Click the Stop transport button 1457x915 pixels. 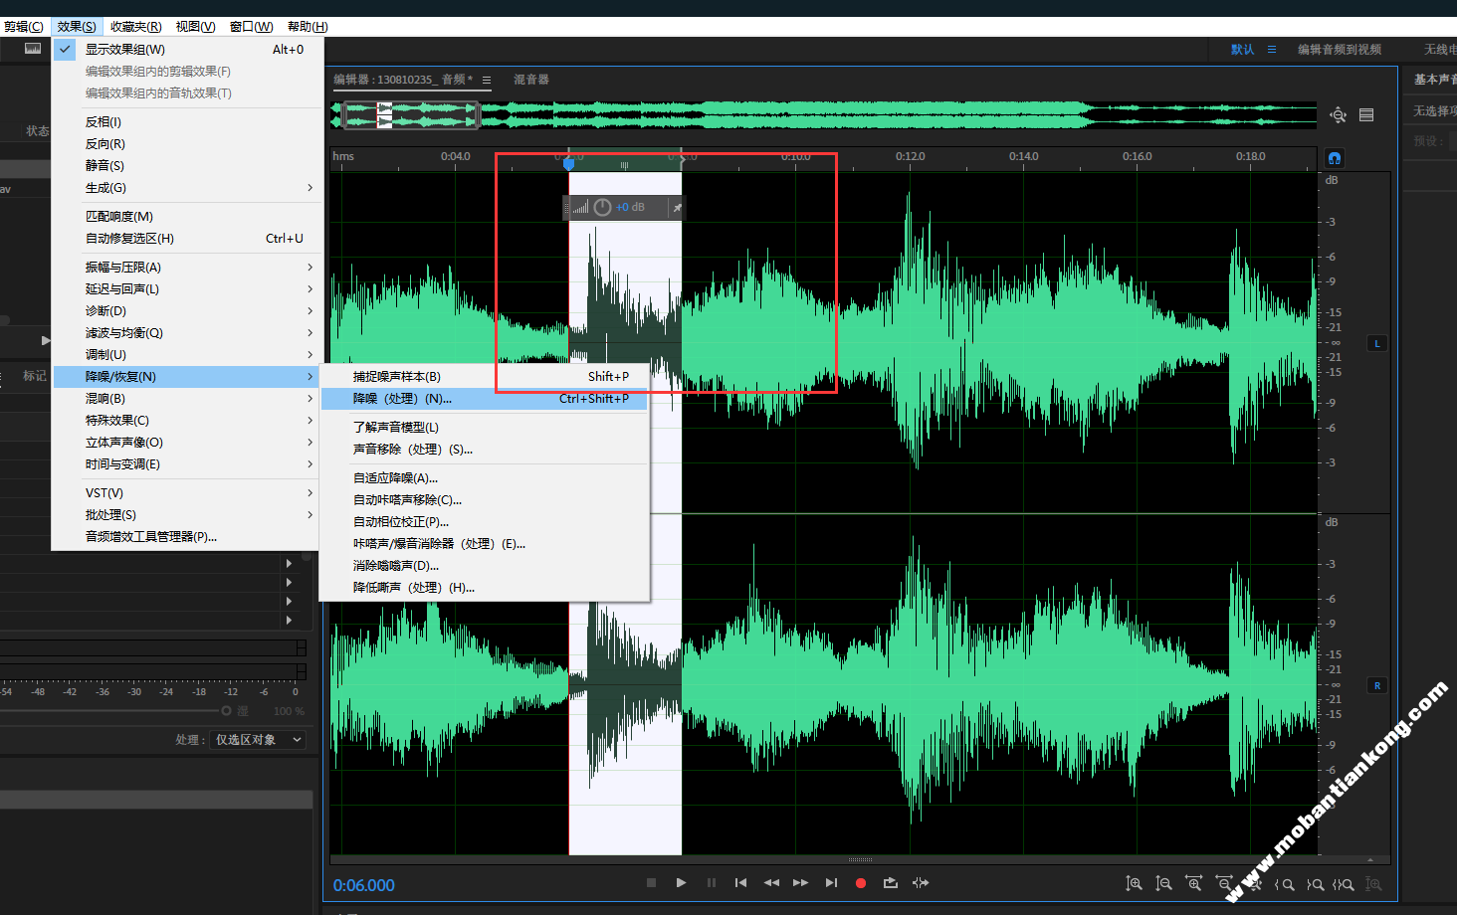point(651,882)
